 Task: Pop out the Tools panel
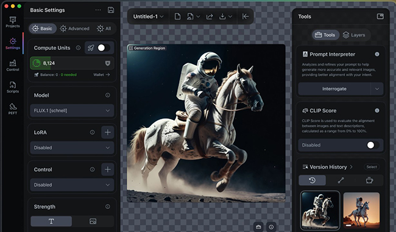(x=380, y=16)
